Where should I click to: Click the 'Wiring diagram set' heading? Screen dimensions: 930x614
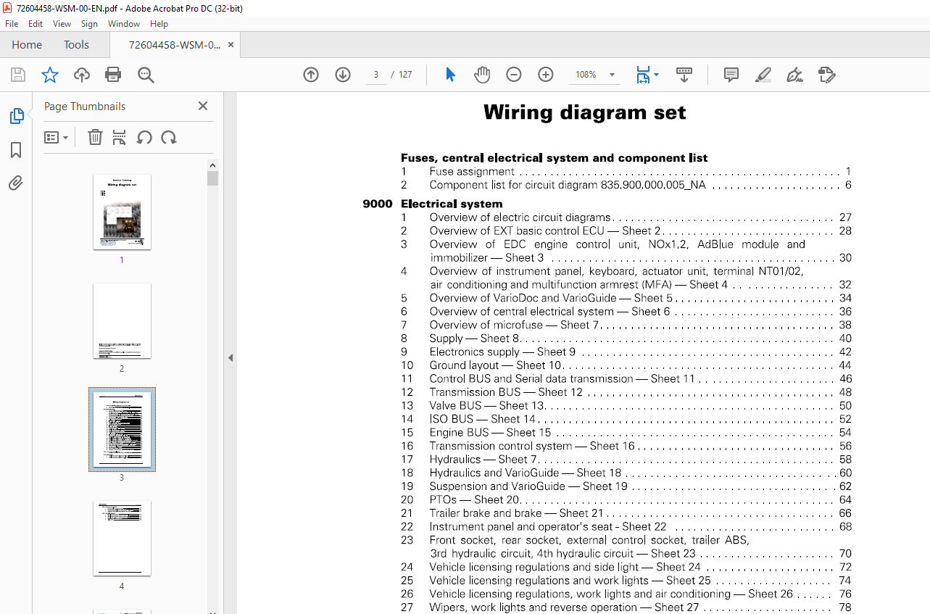pos(584,112)
